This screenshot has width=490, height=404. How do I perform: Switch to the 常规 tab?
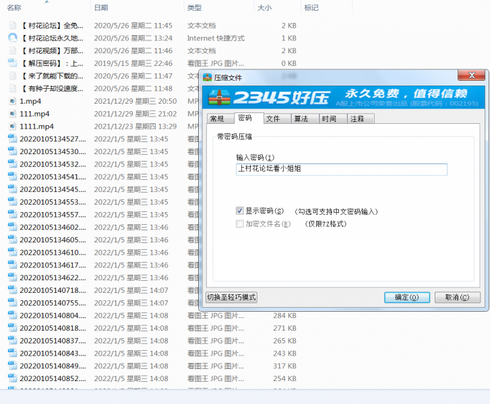217,119
